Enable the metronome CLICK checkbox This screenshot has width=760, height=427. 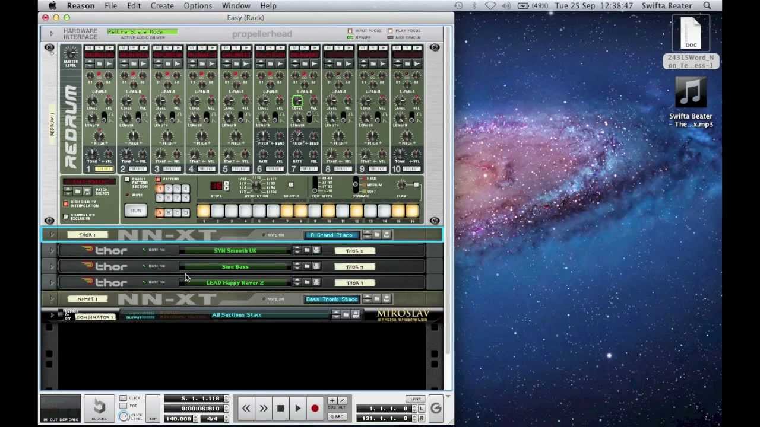point(123,398)
